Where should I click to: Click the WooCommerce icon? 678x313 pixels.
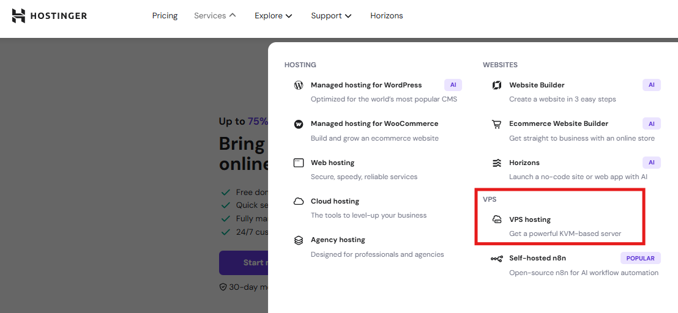pyautogui.click(x=299, y=124)
